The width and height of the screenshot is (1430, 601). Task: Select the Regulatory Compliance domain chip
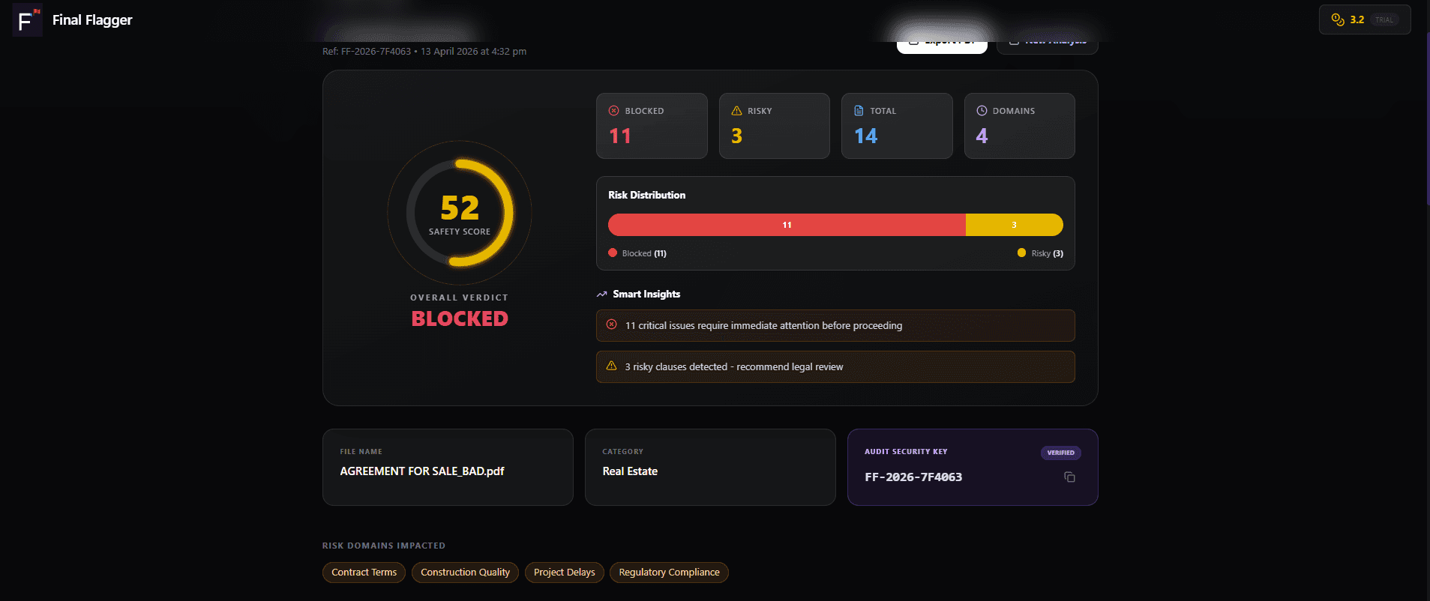(669, 573)
